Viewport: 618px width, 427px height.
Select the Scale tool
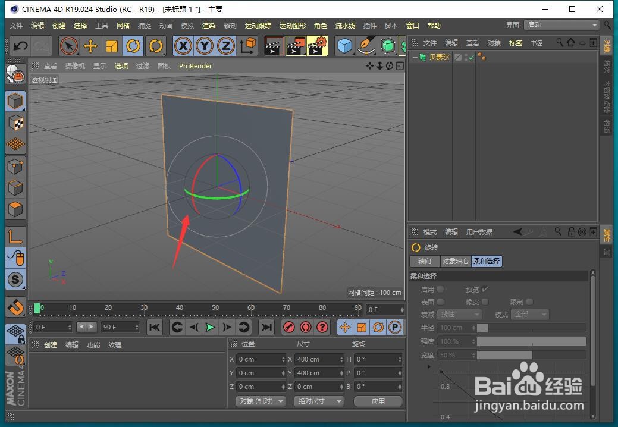(x=112, y=46)
